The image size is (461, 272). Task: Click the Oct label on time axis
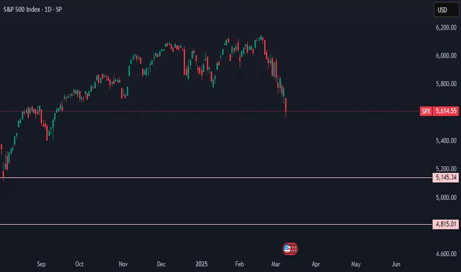coord(79,264)
